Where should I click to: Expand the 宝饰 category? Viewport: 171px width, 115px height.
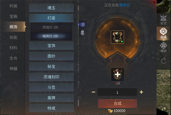[x=51, y=46]
